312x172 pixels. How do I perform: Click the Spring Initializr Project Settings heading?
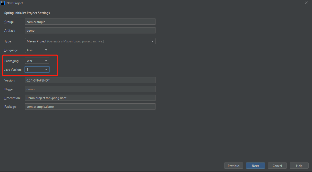(27, 13)
